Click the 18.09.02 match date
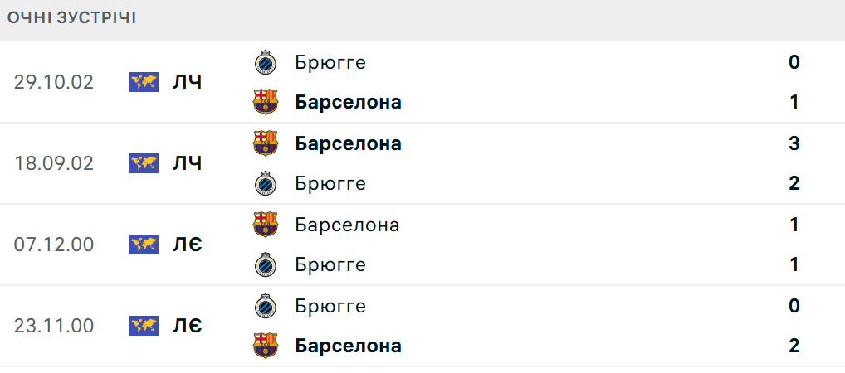The image size is (845, 373). [54, 163]
